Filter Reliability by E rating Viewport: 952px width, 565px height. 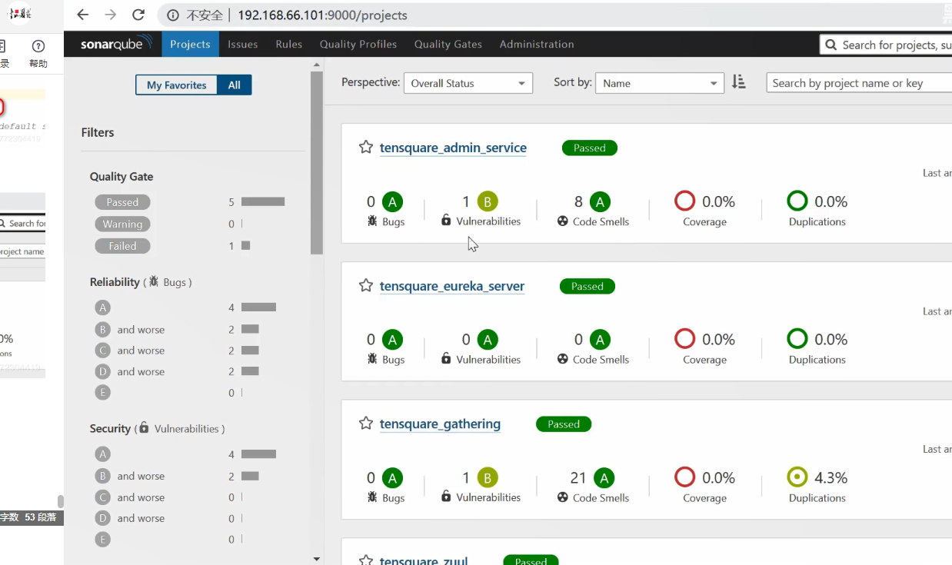coord(103,393)
